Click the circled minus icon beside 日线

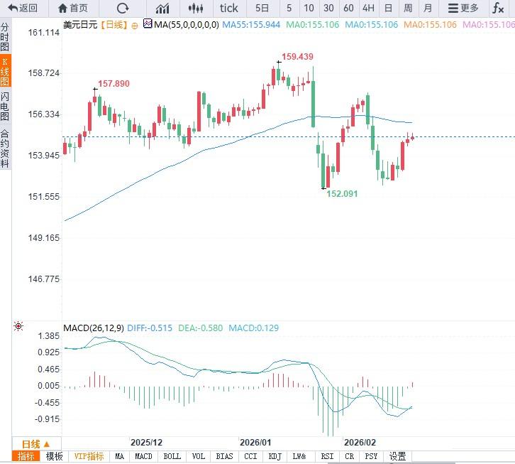pyautogui.click(x=135, y=24)
